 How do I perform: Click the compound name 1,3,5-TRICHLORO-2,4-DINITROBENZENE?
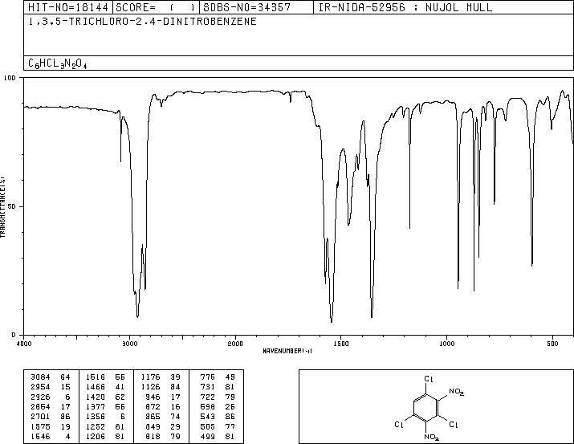[142, 22]
